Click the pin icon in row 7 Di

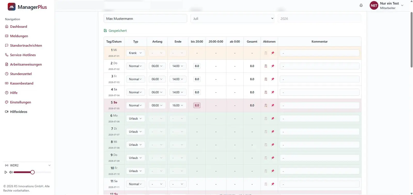(x=273, y=132)
